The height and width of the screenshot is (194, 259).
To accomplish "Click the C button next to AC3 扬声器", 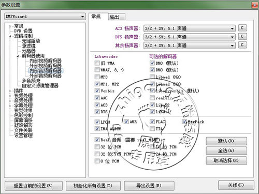I will click(x=242, y=28).
